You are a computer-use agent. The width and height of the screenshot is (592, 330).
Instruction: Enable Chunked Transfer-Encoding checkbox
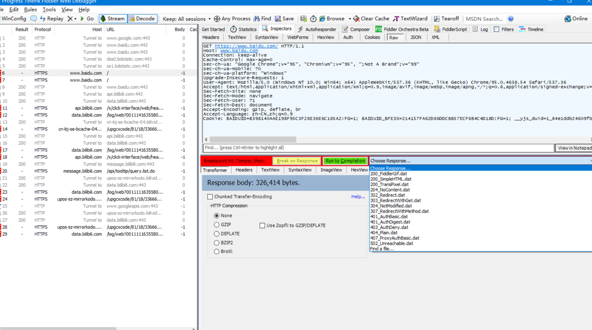tap(210, 196)
